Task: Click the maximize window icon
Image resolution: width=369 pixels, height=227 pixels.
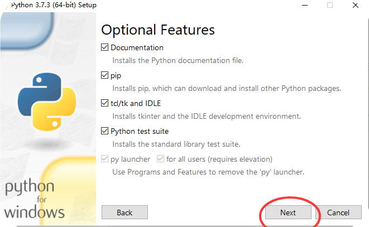Action: [330, 5]
